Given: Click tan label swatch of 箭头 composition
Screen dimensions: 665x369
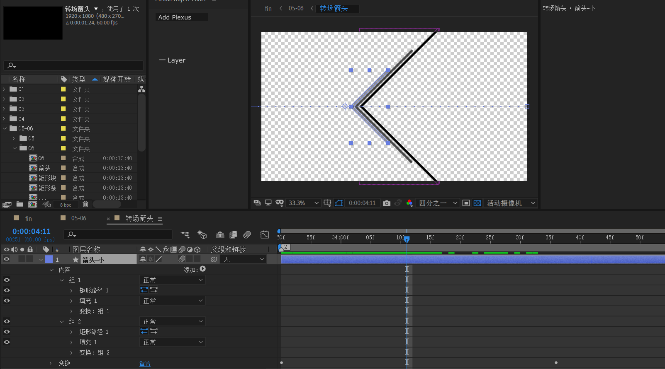Looking at the screenshot, I should tap(63, 168).
